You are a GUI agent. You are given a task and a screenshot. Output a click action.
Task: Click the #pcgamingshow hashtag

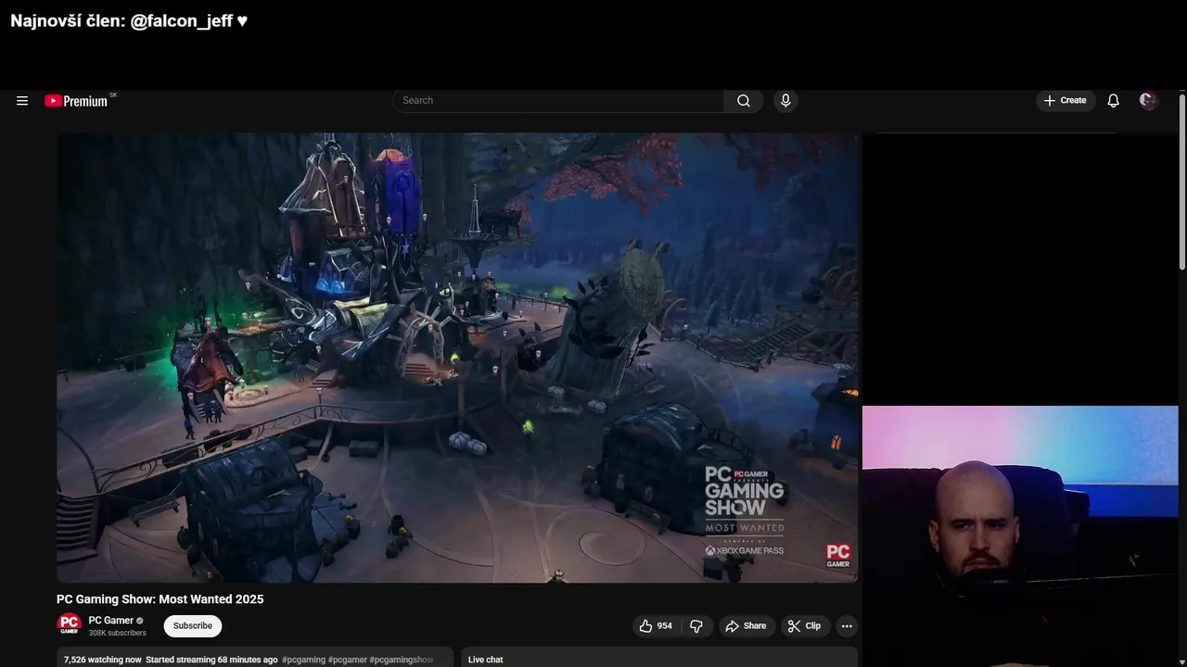[402, 660]
